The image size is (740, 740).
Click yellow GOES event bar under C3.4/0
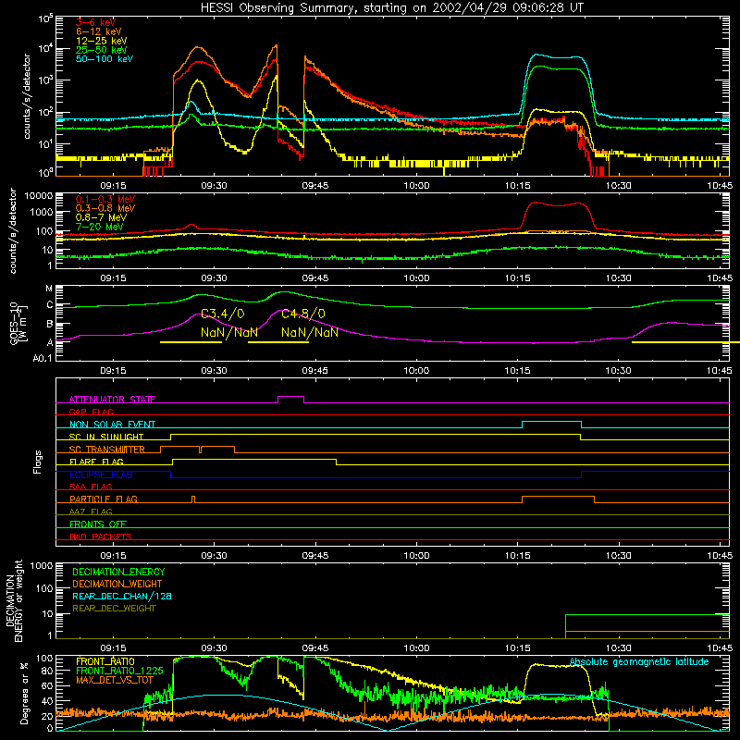click(x=191, y=342)
